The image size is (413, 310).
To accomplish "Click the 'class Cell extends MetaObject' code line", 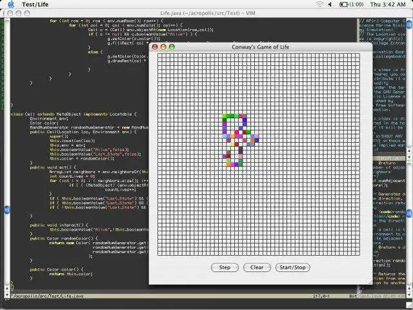I will click(74, 114).
